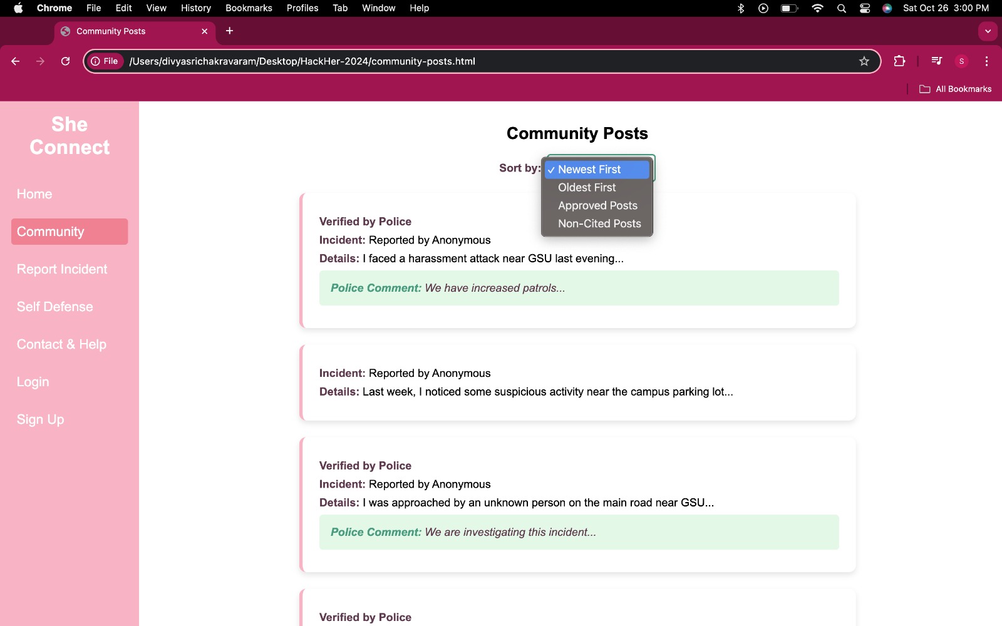This screenshot has height=626, width=1002.
Task: Check the battery status icon
Action: coord(789,8)
